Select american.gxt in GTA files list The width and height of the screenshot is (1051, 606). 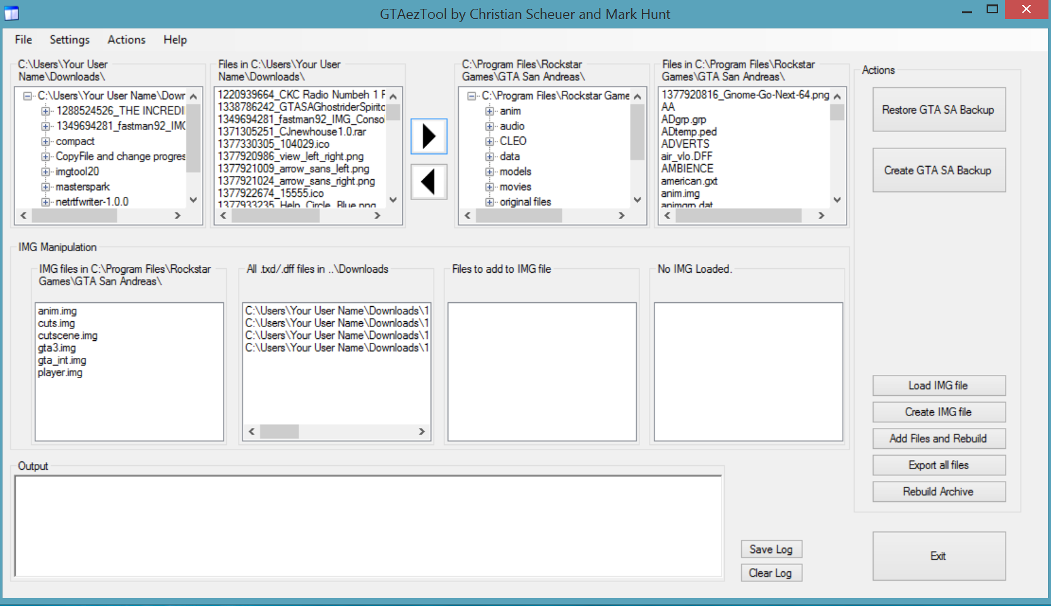(x=689, y=181)
